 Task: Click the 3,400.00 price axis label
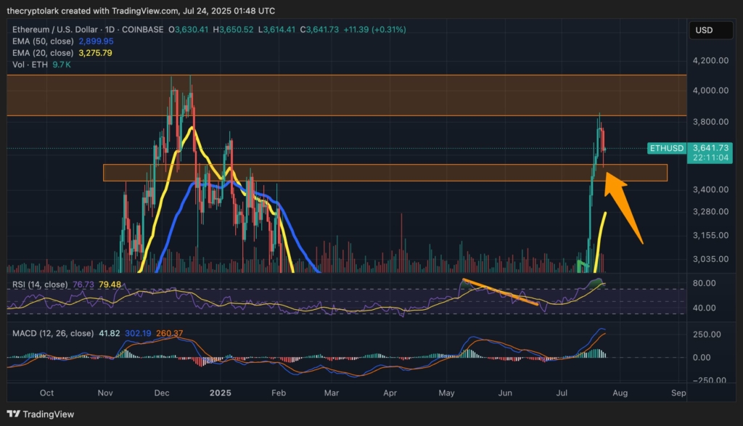click(x=711, y=189)
